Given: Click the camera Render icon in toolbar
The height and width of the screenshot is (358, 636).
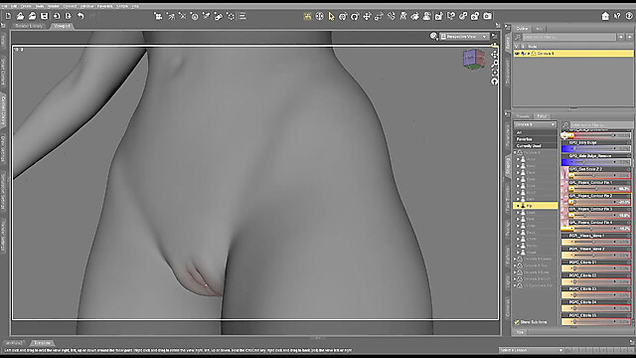Looking at the screenshot, I should click(487, 16).
